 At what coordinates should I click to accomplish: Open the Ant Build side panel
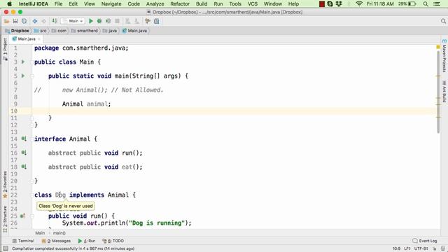(x=444, y=92)
